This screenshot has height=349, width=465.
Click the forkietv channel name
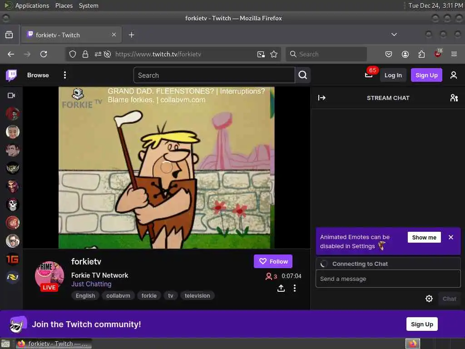(x=86, y=261)
